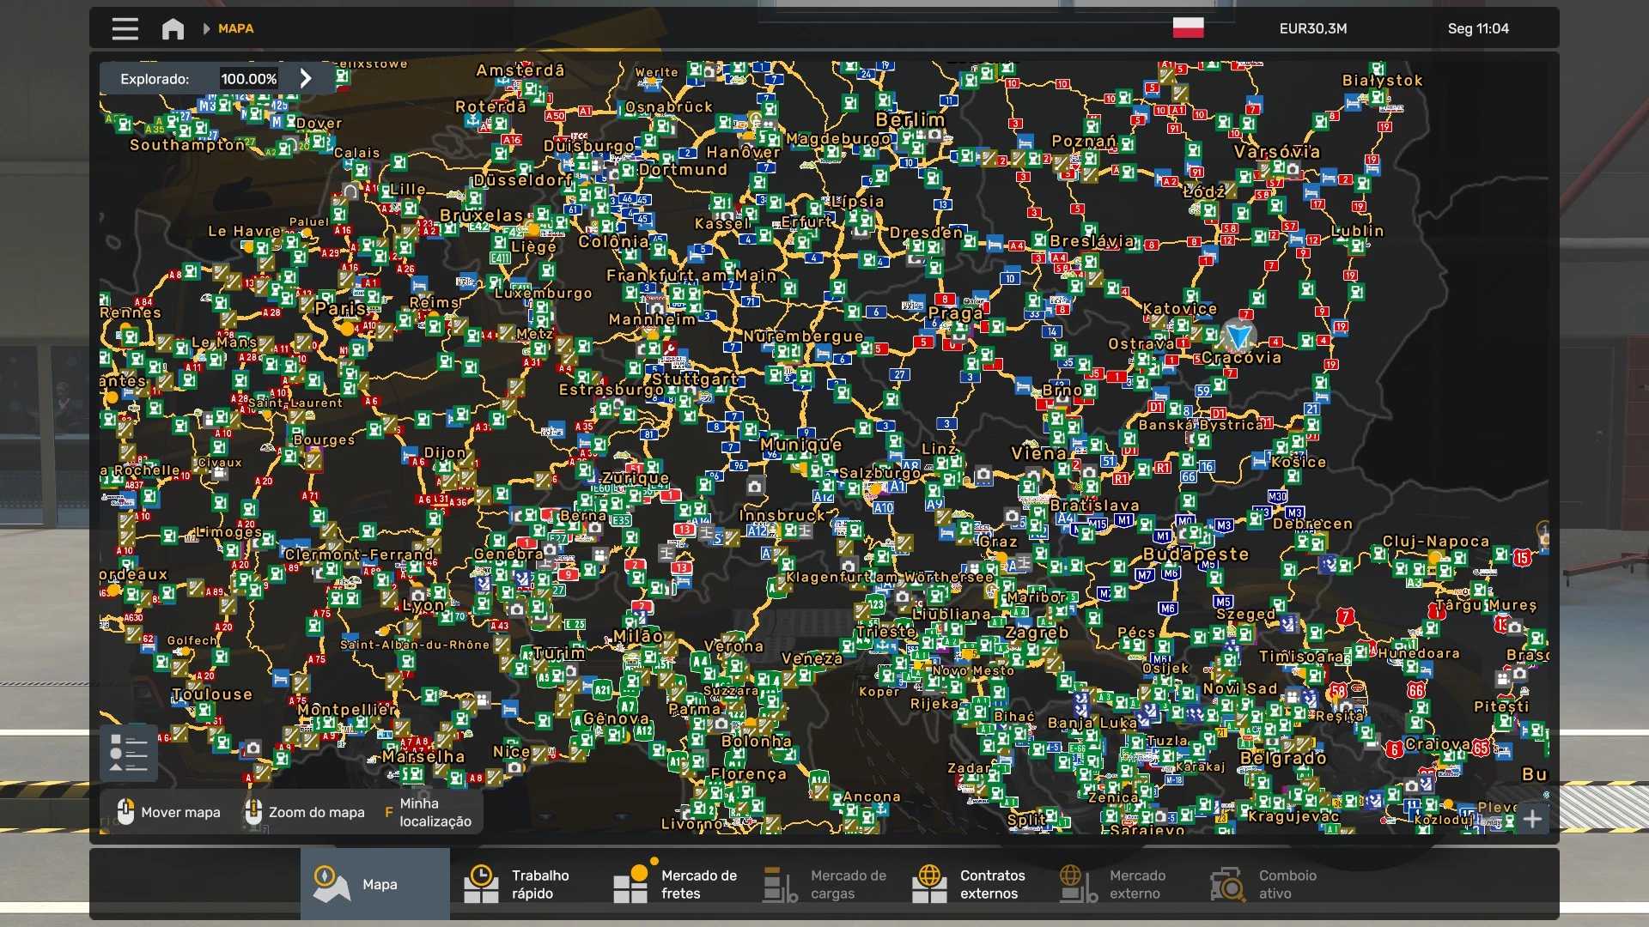Screen dimensions: 1649x927
Task: Click player location arrow near Cracóvia
Action: 1238,334
